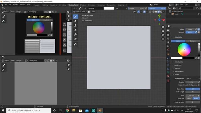Switch to the UV Editing workspace tab
The image size is (201, 113).
[x=62, y=5]
